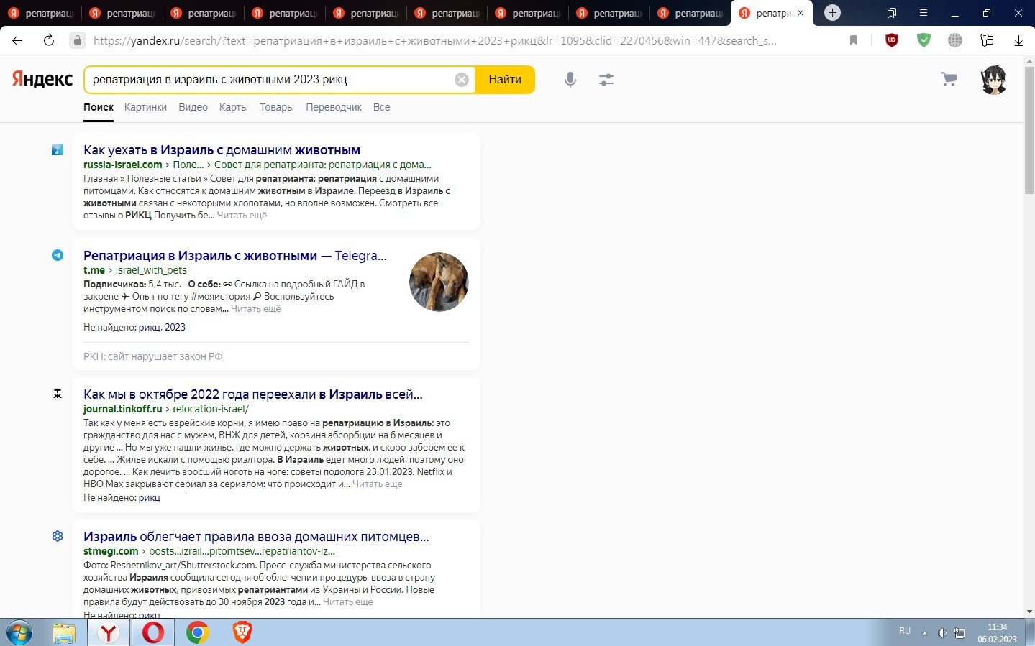
Task: Open result Израиль облегчает правила ввоза домашних питомцев
Action: tap(256, 536)
